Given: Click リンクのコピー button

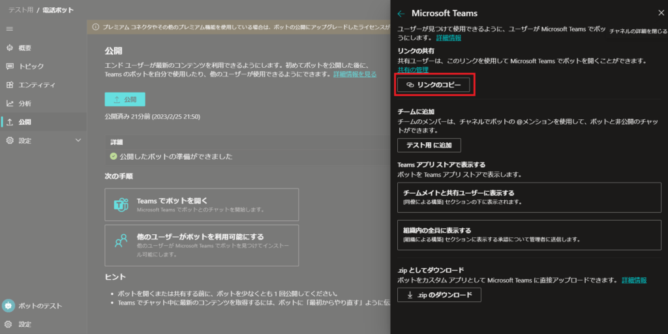Looking at the screenshot, I should [x=434, y=85].
